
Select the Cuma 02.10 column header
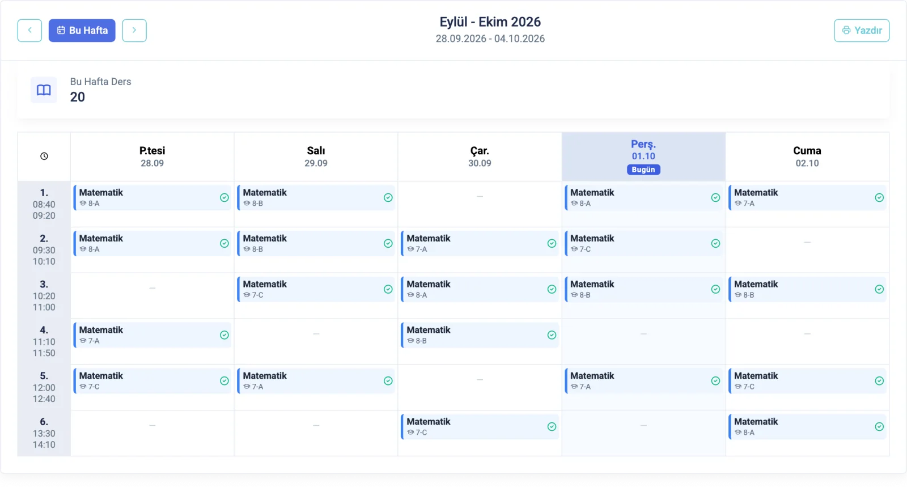tap(807, 157)
